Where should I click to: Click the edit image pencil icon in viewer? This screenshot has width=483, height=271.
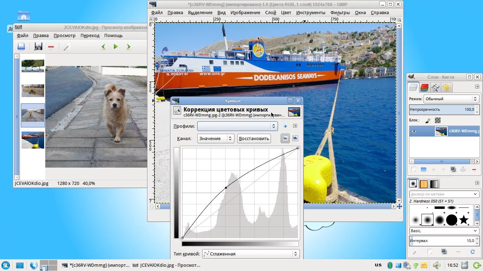(67, 46)
